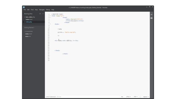
Task: Open the PHP language mode dropdown
Action: pos(136,97)
